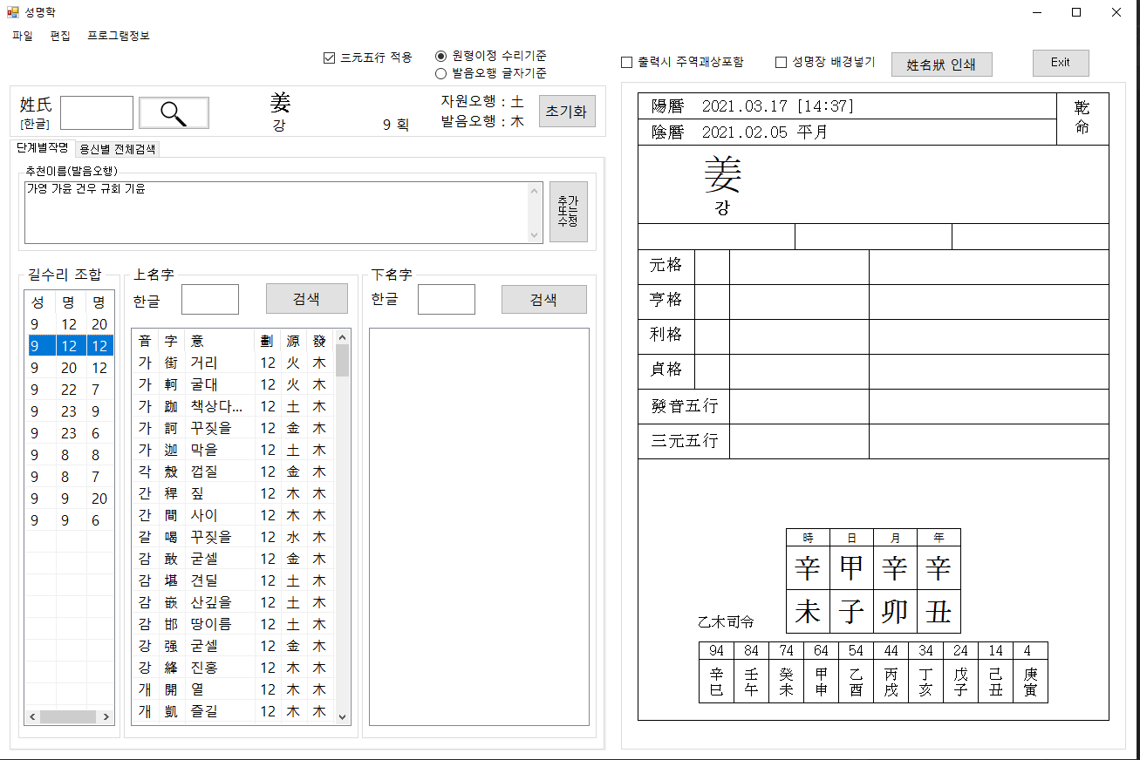Open the 프로그램정보 menu
1140x760 pixels.
(x=119, y=36)
